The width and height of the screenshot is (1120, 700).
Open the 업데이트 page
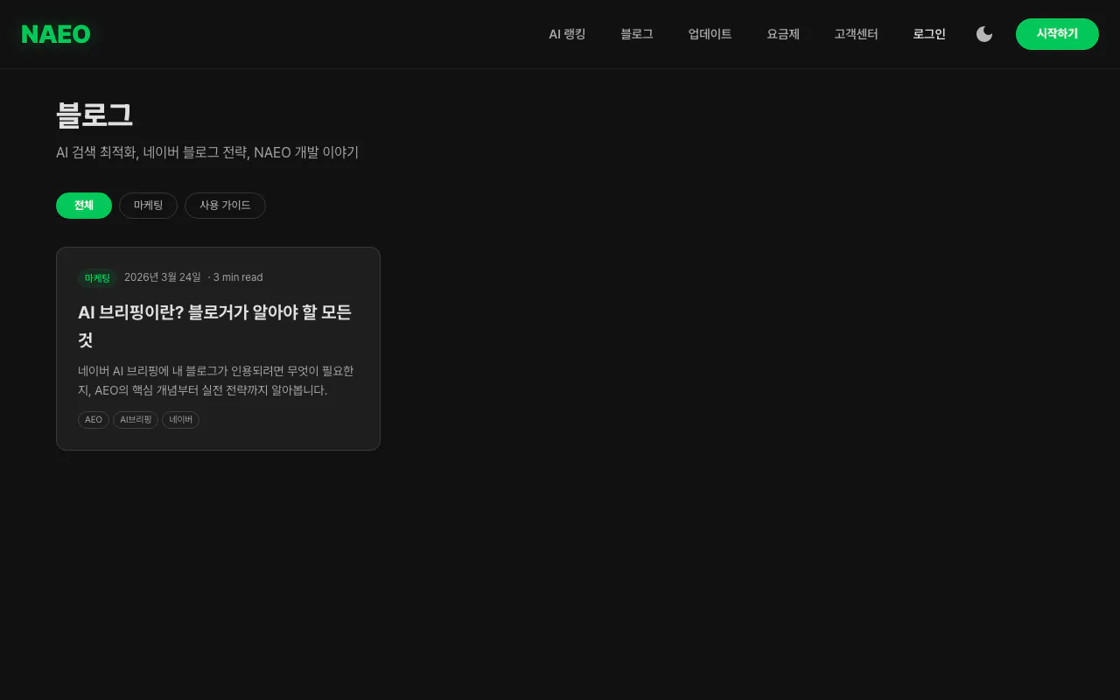click(710, 34)
